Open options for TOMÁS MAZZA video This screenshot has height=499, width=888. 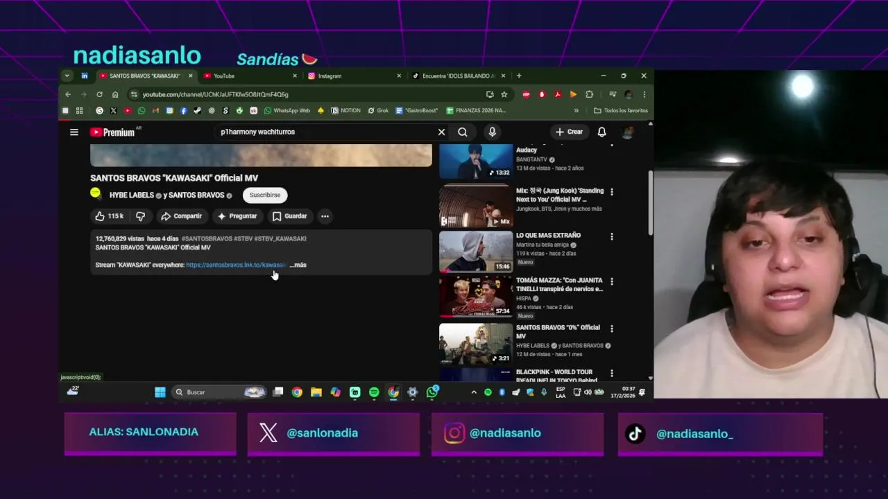[611, 281]
